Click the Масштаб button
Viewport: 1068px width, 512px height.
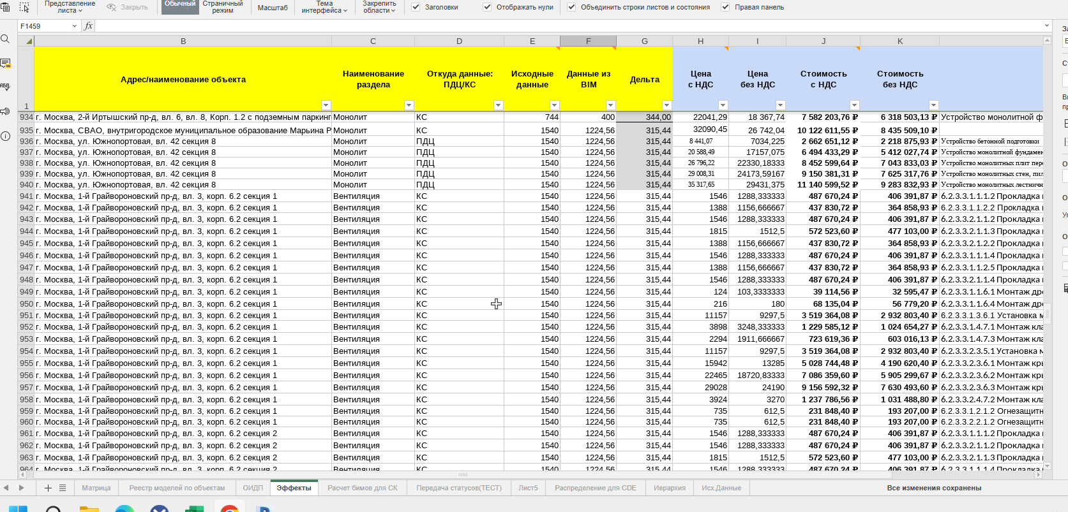coord(273,8)
